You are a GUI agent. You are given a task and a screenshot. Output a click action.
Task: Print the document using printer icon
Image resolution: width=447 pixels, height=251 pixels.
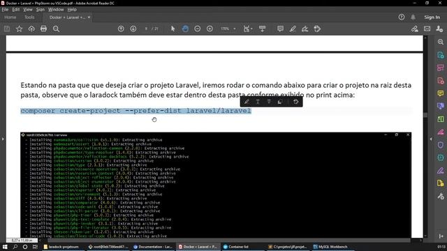(x=43, y=29)
